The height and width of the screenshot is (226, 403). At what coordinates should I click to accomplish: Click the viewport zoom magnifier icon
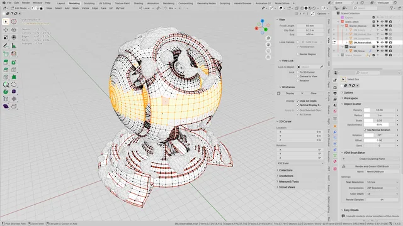[x=268, y=38]
